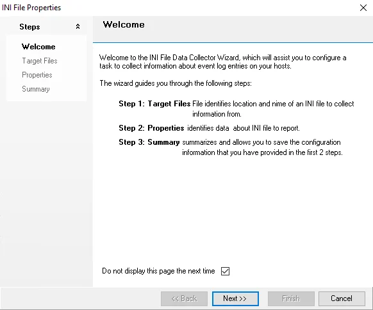Click the 'Do not display this page the next time' label
This screenshot has width=373, height=310.
pos(158,271)
